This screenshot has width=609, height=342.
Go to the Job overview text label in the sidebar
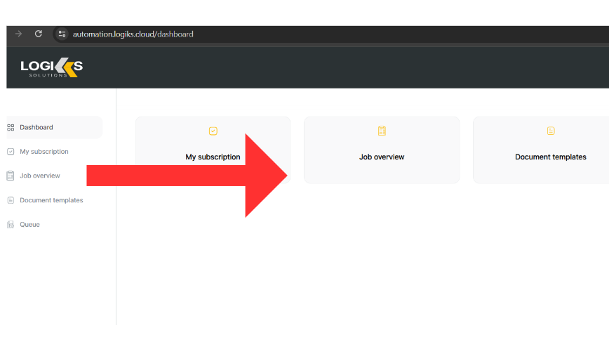click(40, 176)
